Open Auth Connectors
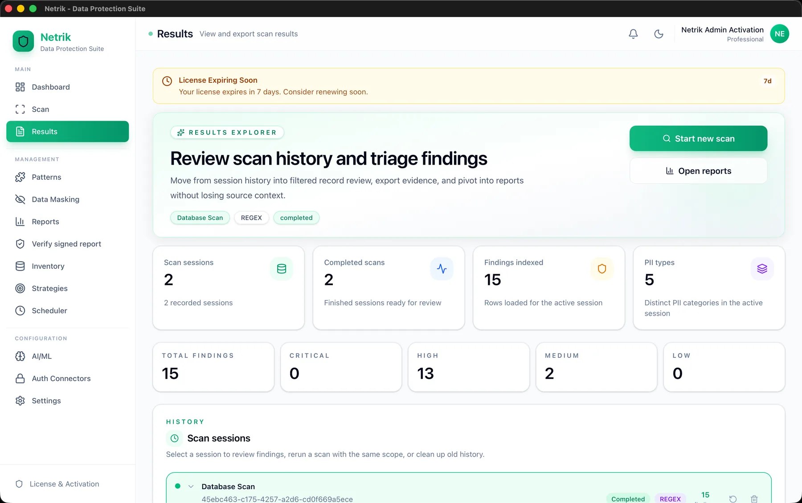This screenshot has height=503, width=802. point(67,378)
